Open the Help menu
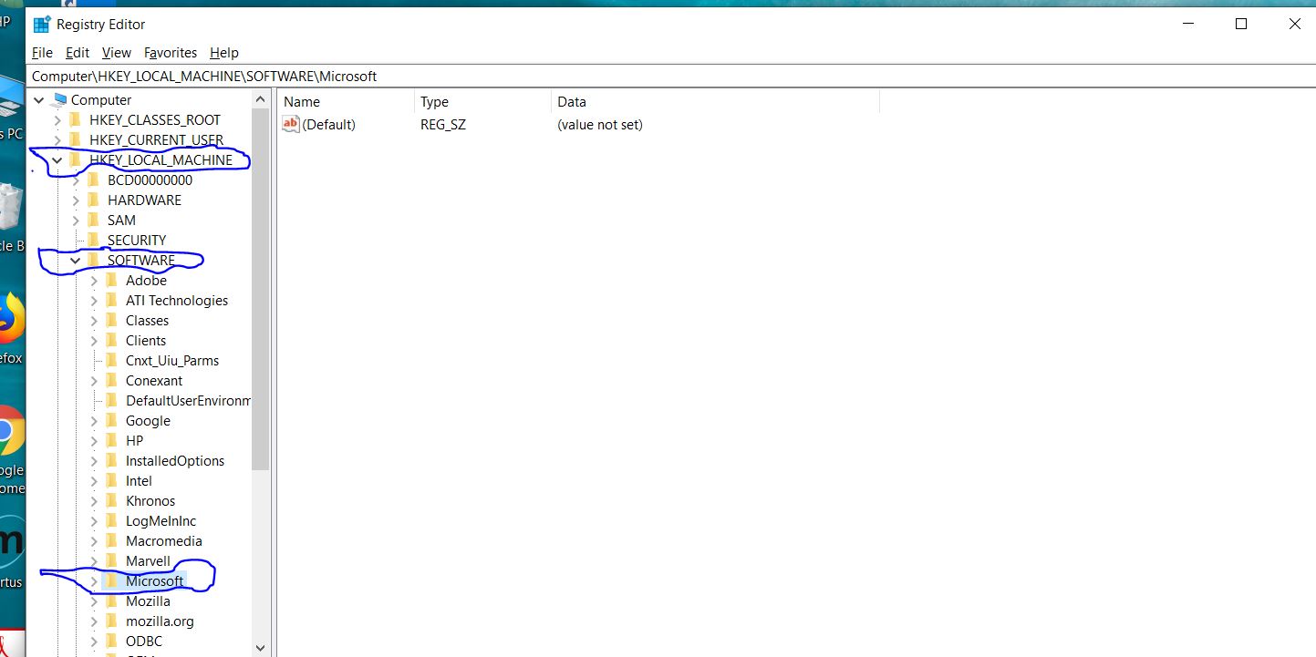This screenshot has height=657, width=1316. 224,53
